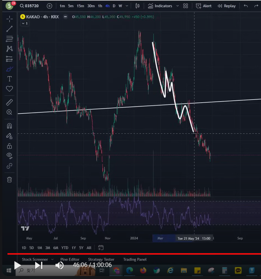Viewport: 261px width, 279px height.
Task: Search symbol 035720
Action: tap(29, 6)
